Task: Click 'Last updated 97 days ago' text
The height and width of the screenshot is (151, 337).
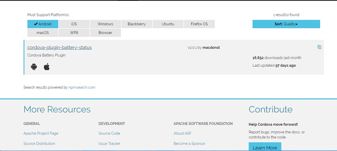Action: (x=274, y=65)
